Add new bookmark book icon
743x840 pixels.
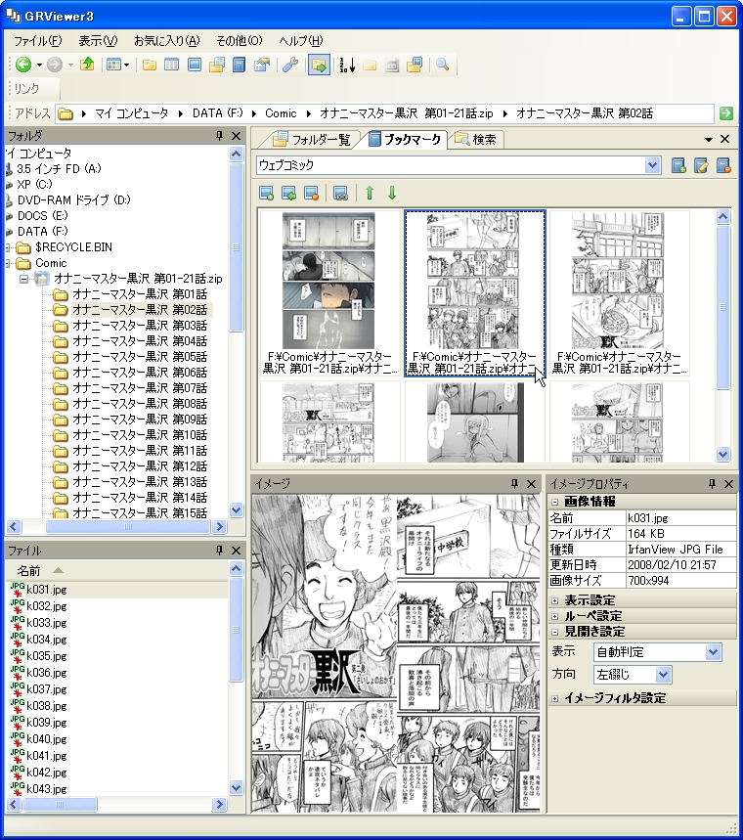[x=678, y=165]
